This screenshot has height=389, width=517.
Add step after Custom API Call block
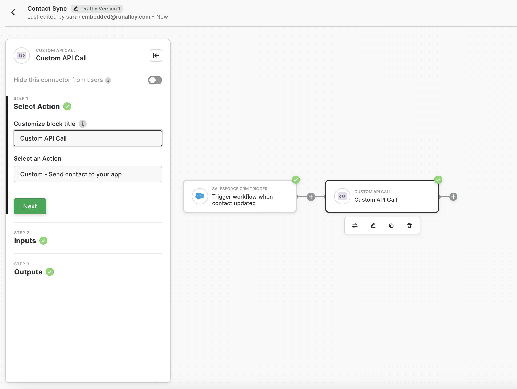coord(453,197)
